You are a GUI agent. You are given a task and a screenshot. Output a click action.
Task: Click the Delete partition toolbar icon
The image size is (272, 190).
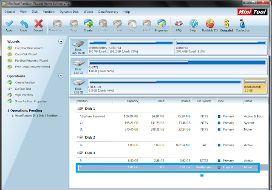tap(103, 23)
